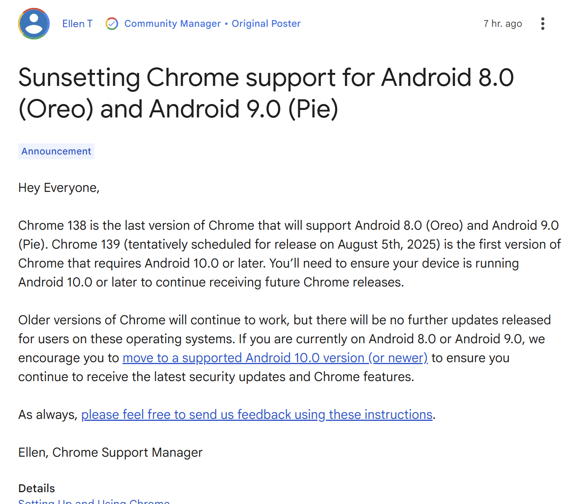Image resolution: width=570 pixels, height=504 pixels.
Task: Open Ellen T's profile name link
Action: (x=77, y=24)
